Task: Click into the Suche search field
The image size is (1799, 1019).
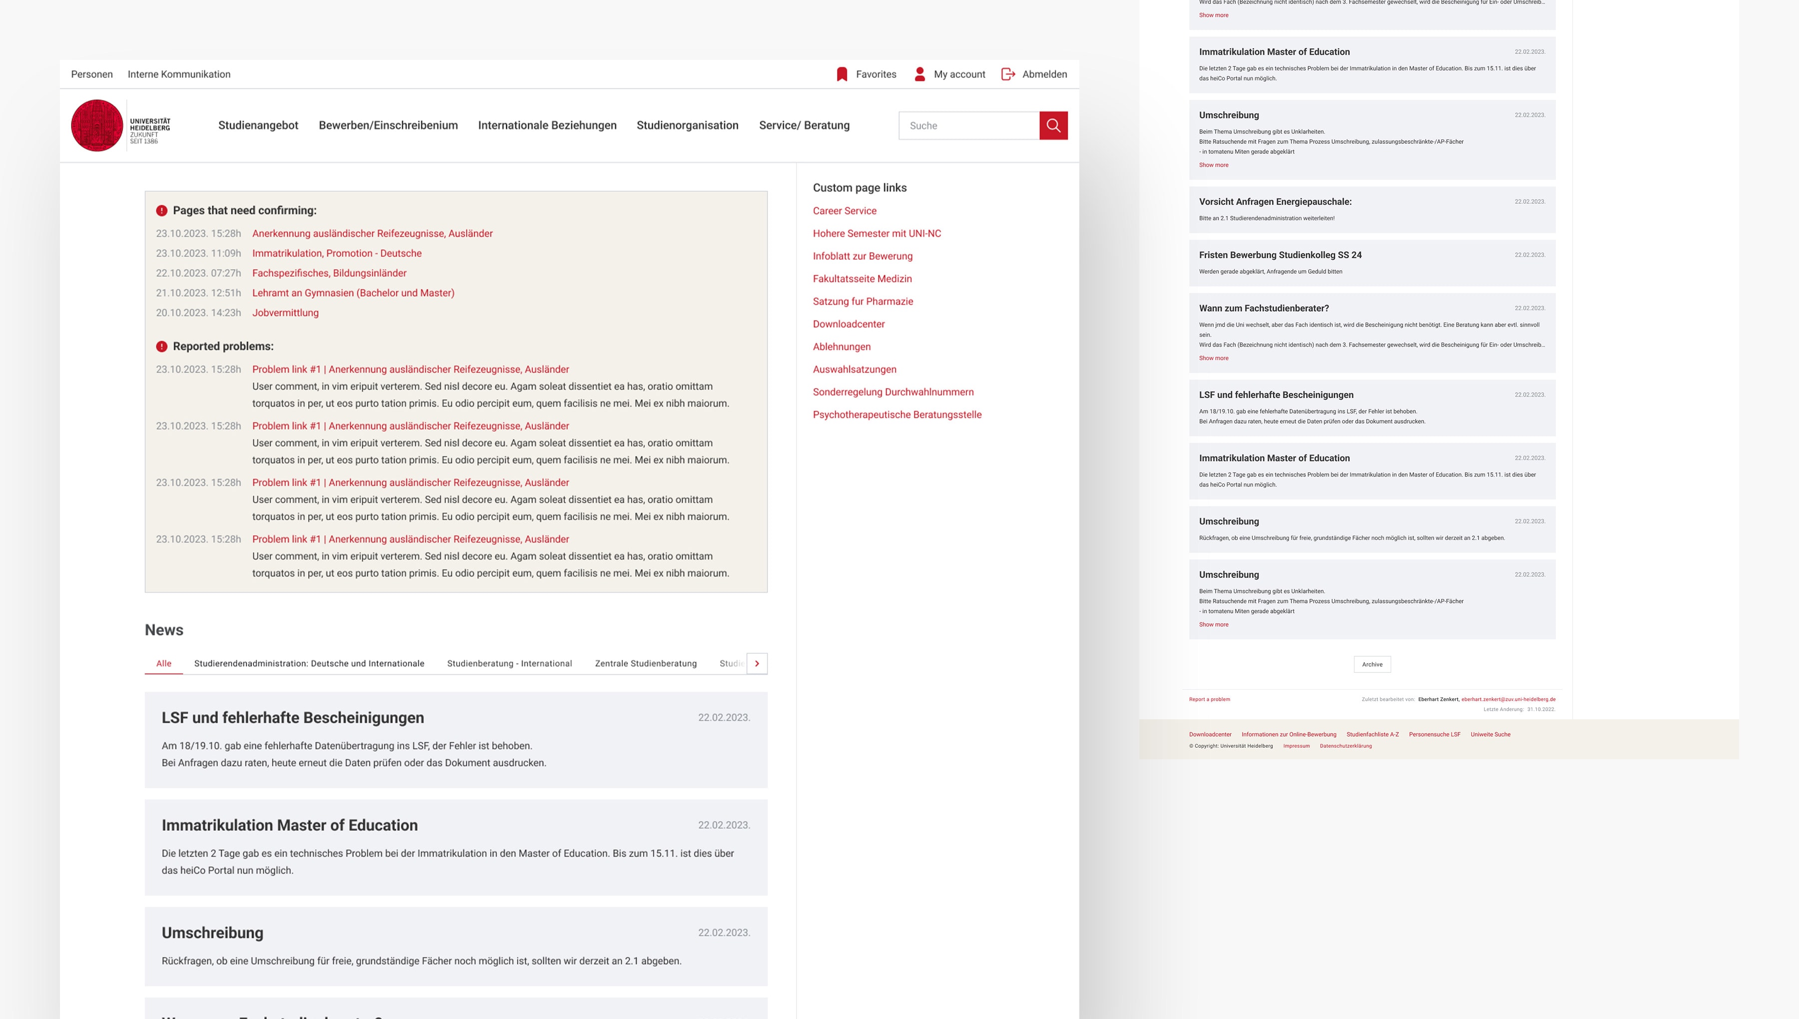Action: pos(969,125)
